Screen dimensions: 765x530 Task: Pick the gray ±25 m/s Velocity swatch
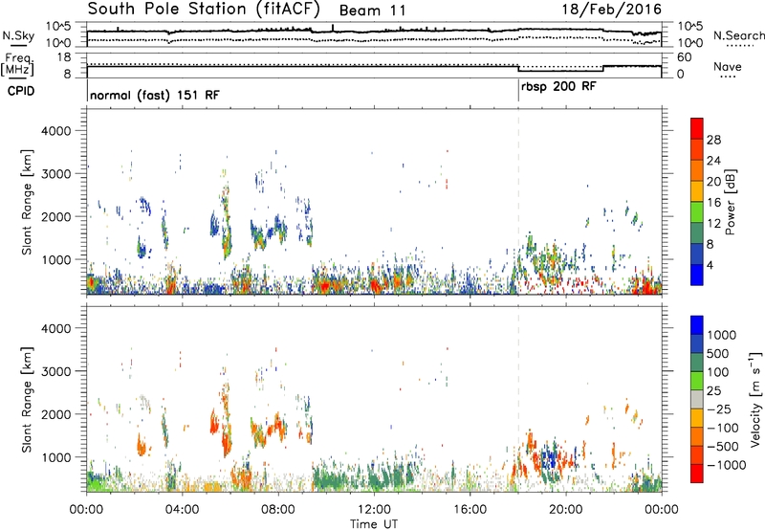coord(697,400)
